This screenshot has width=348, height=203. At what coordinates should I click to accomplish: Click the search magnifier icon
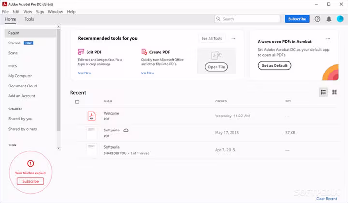pyautogui.click(x=218, y=19)
